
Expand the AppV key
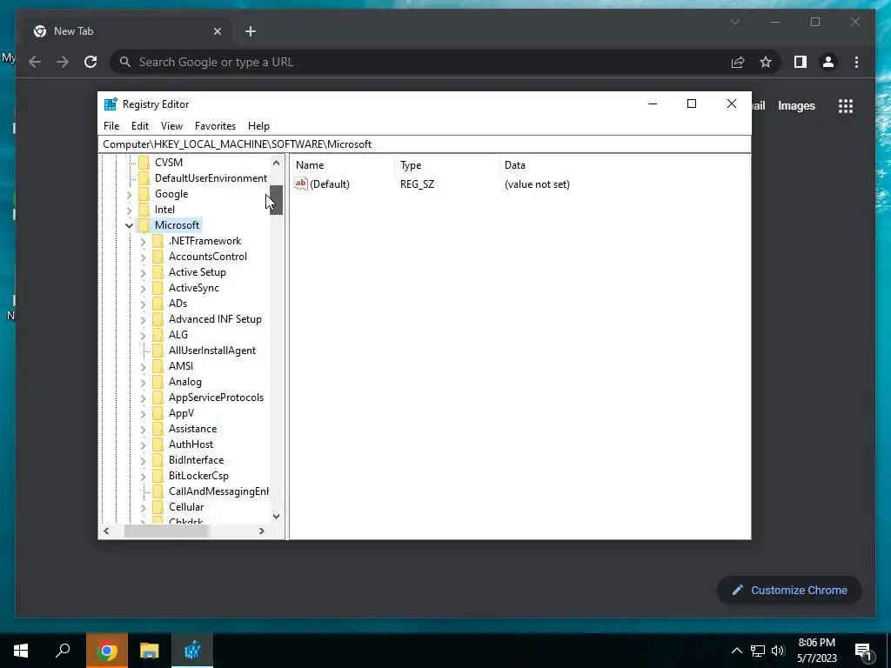pyautogui.click(x=144, y=413)
